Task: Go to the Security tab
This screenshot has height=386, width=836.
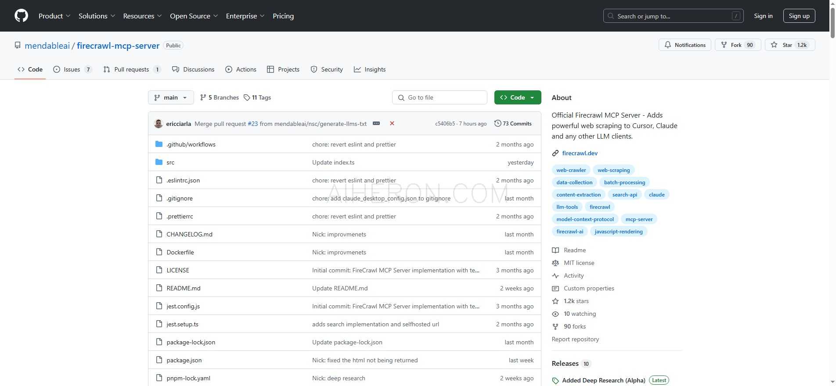Action: tap(327, 69)
